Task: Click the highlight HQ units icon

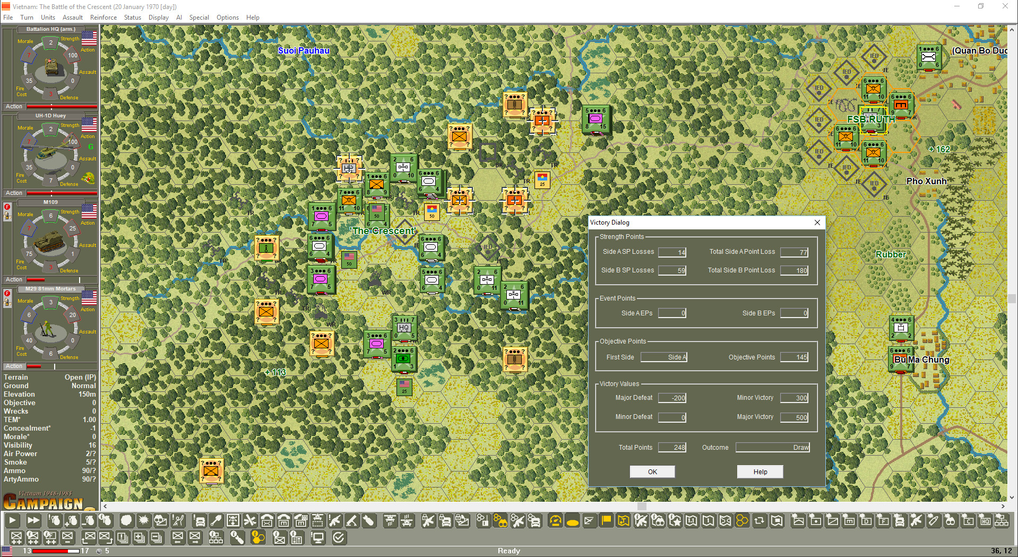Action: tap(984, 521)
